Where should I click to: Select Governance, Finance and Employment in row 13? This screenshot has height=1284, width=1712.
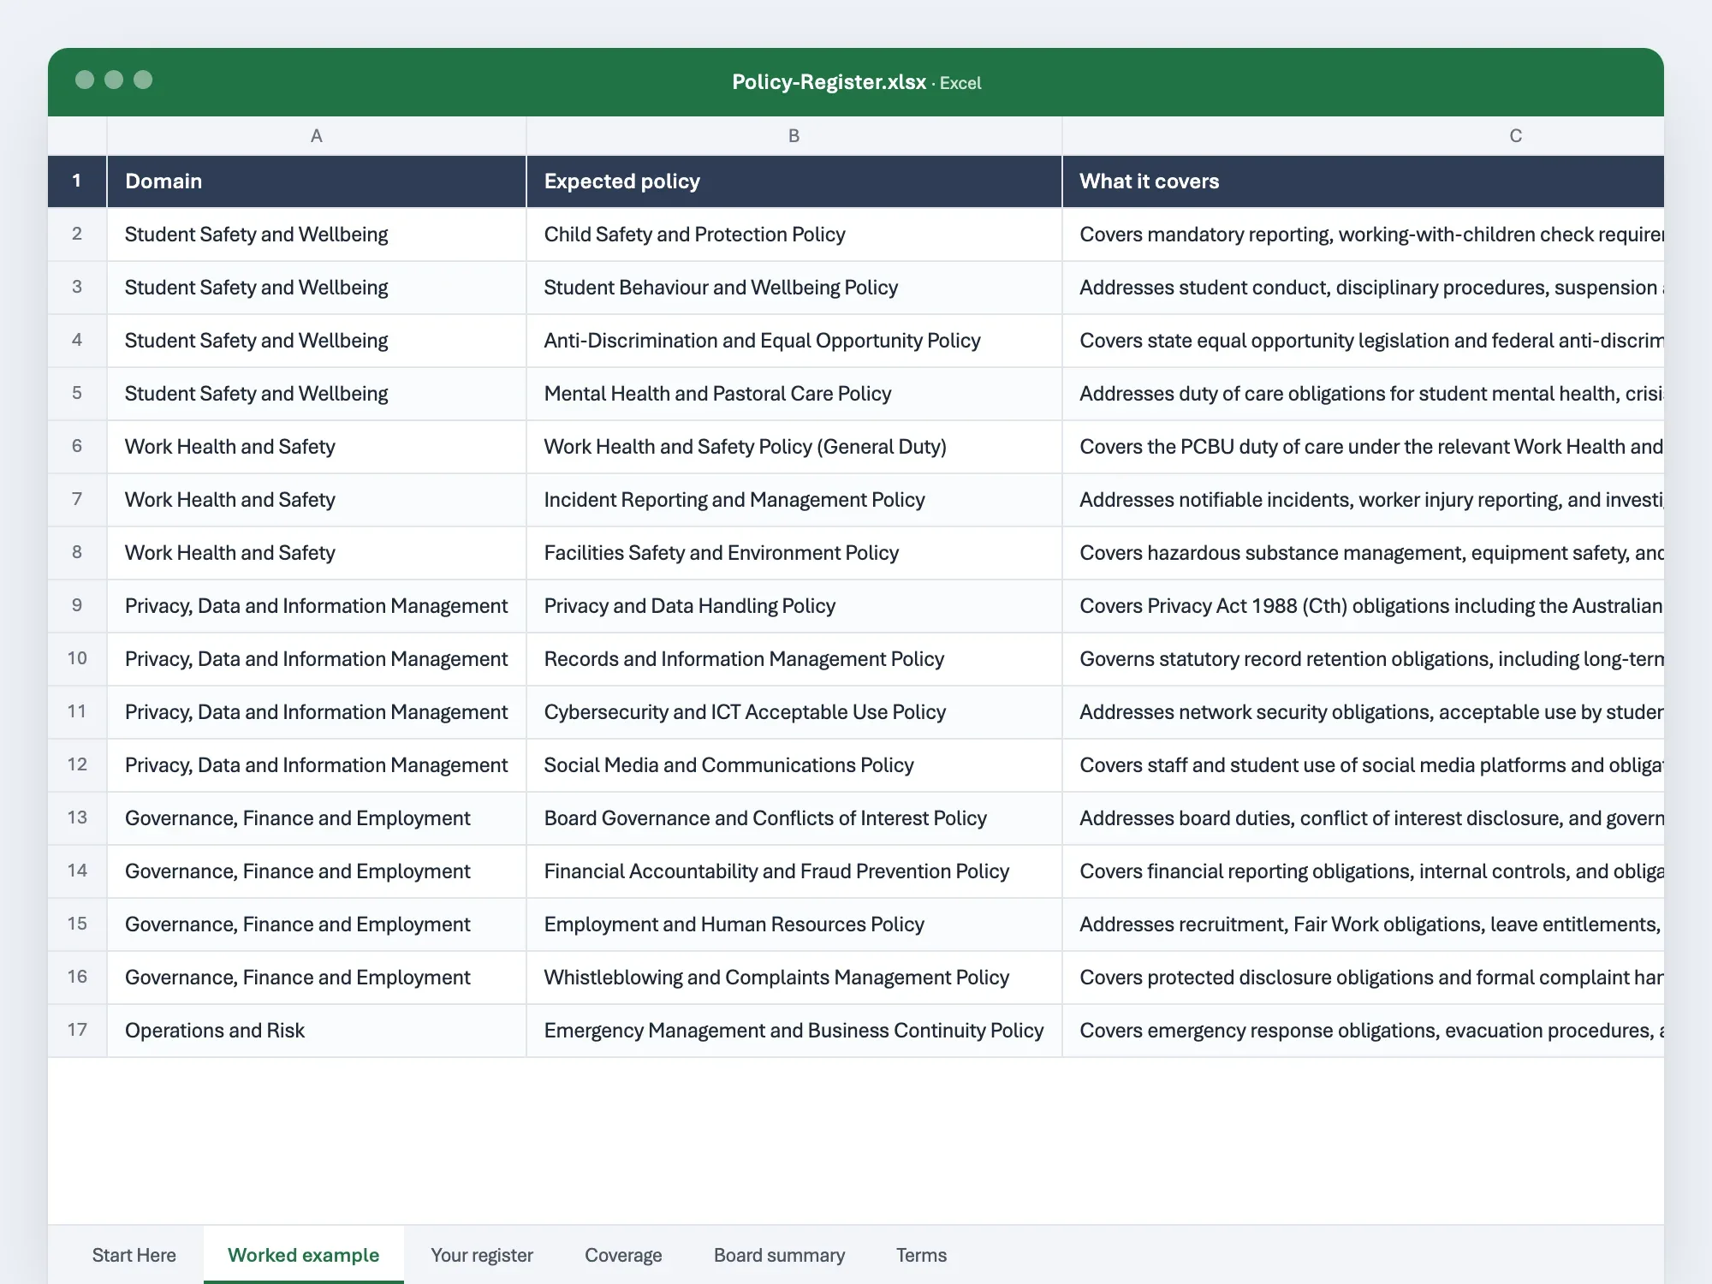[317, 817]
